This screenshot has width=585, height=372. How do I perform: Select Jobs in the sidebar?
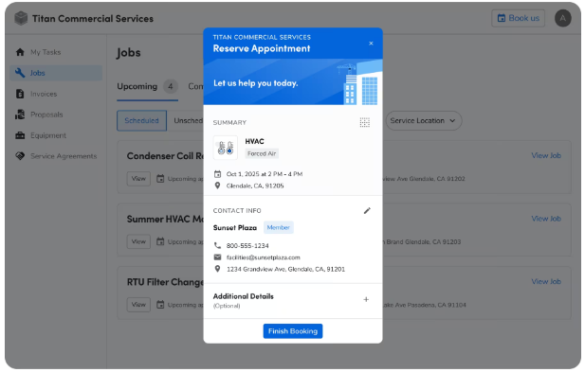pyautogui.click(x=56, y=73)
